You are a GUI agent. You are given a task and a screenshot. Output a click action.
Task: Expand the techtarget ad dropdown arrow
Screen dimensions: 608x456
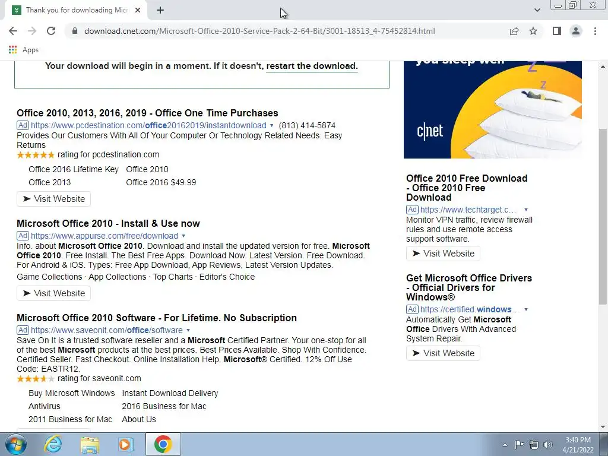(526, 210)
